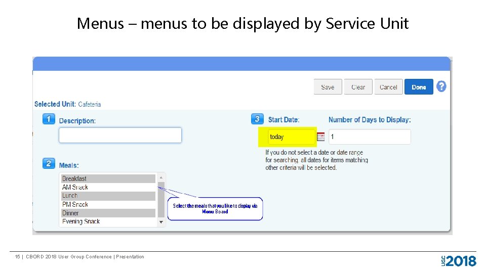Click the Number of Days to Display field
486x273 pixels.
[x=370, y=137]
